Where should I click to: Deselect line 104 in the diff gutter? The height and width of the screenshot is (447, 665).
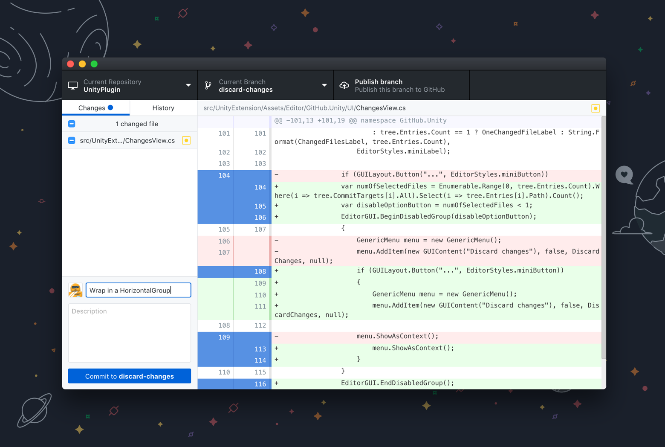215,175
